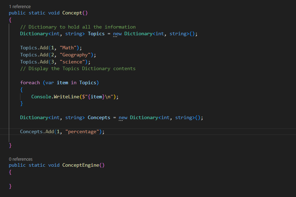The height and width of the screenshot is (197, 296).
Task: Click the foreach keyword
Action: (30, 82)
